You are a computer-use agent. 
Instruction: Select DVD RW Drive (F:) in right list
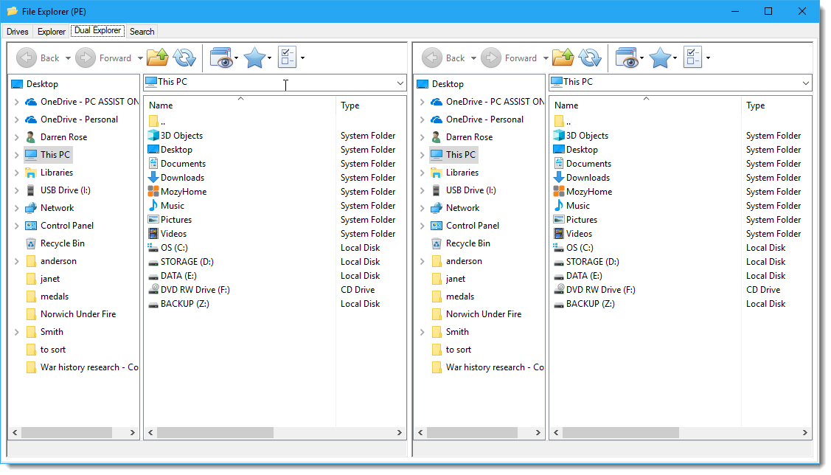[600, 290]
